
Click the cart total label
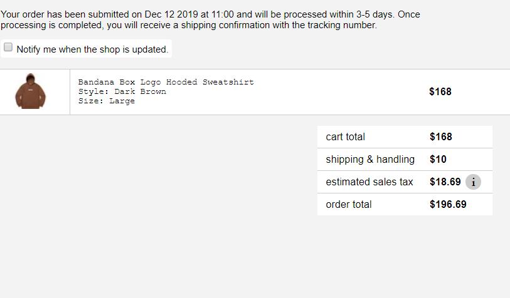[x=345, y=136]
